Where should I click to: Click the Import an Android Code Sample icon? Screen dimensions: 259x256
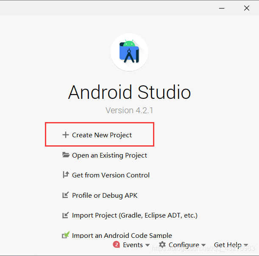[66, 235]
